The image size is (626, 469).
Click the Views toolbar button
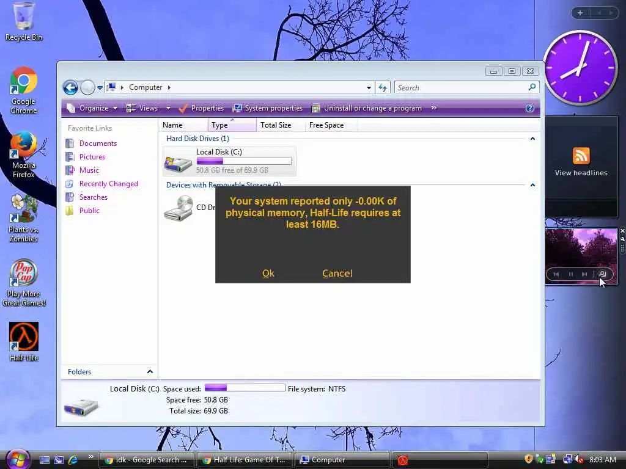[142, 108]
